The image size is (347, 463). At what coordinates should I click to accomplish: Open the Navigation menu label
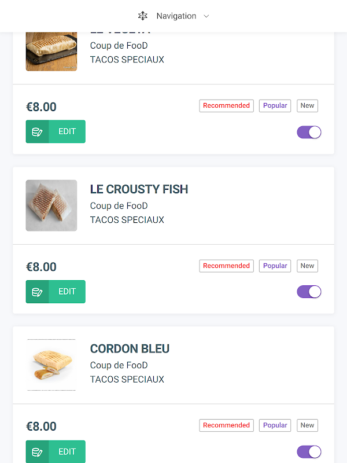coord(176,16)
